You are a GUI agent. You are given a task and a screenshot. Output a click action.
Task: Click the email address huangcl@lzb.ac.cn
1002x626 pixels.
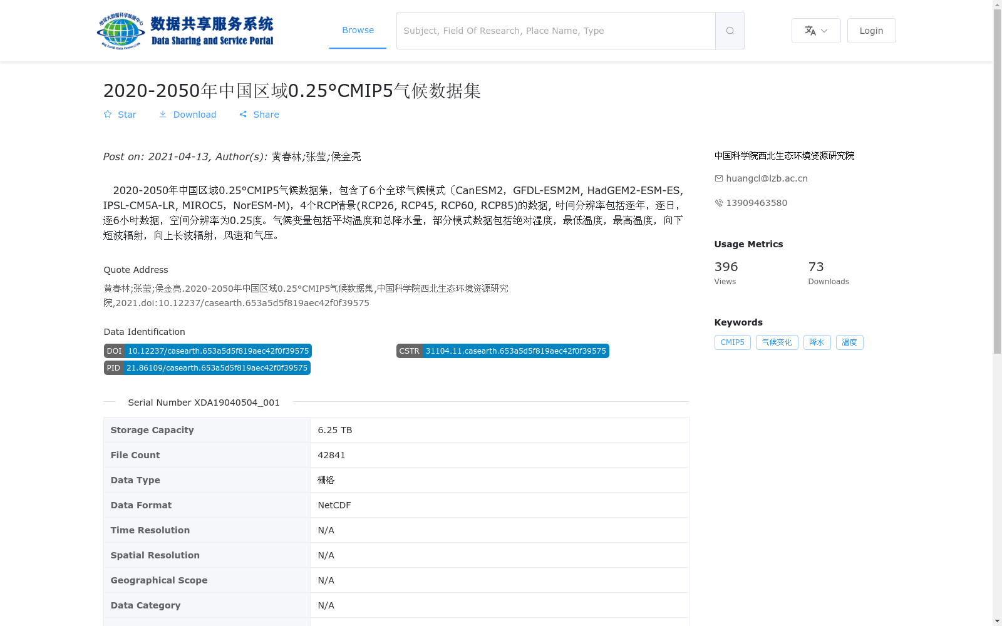(x=767, y=178)
